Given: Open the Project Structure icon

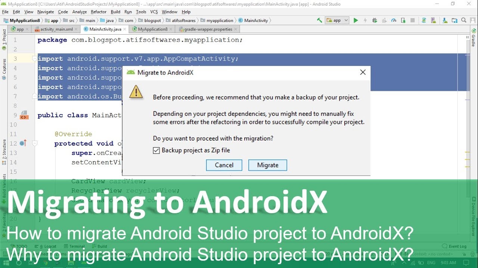Looking at the screenshot, I should 454,20.
